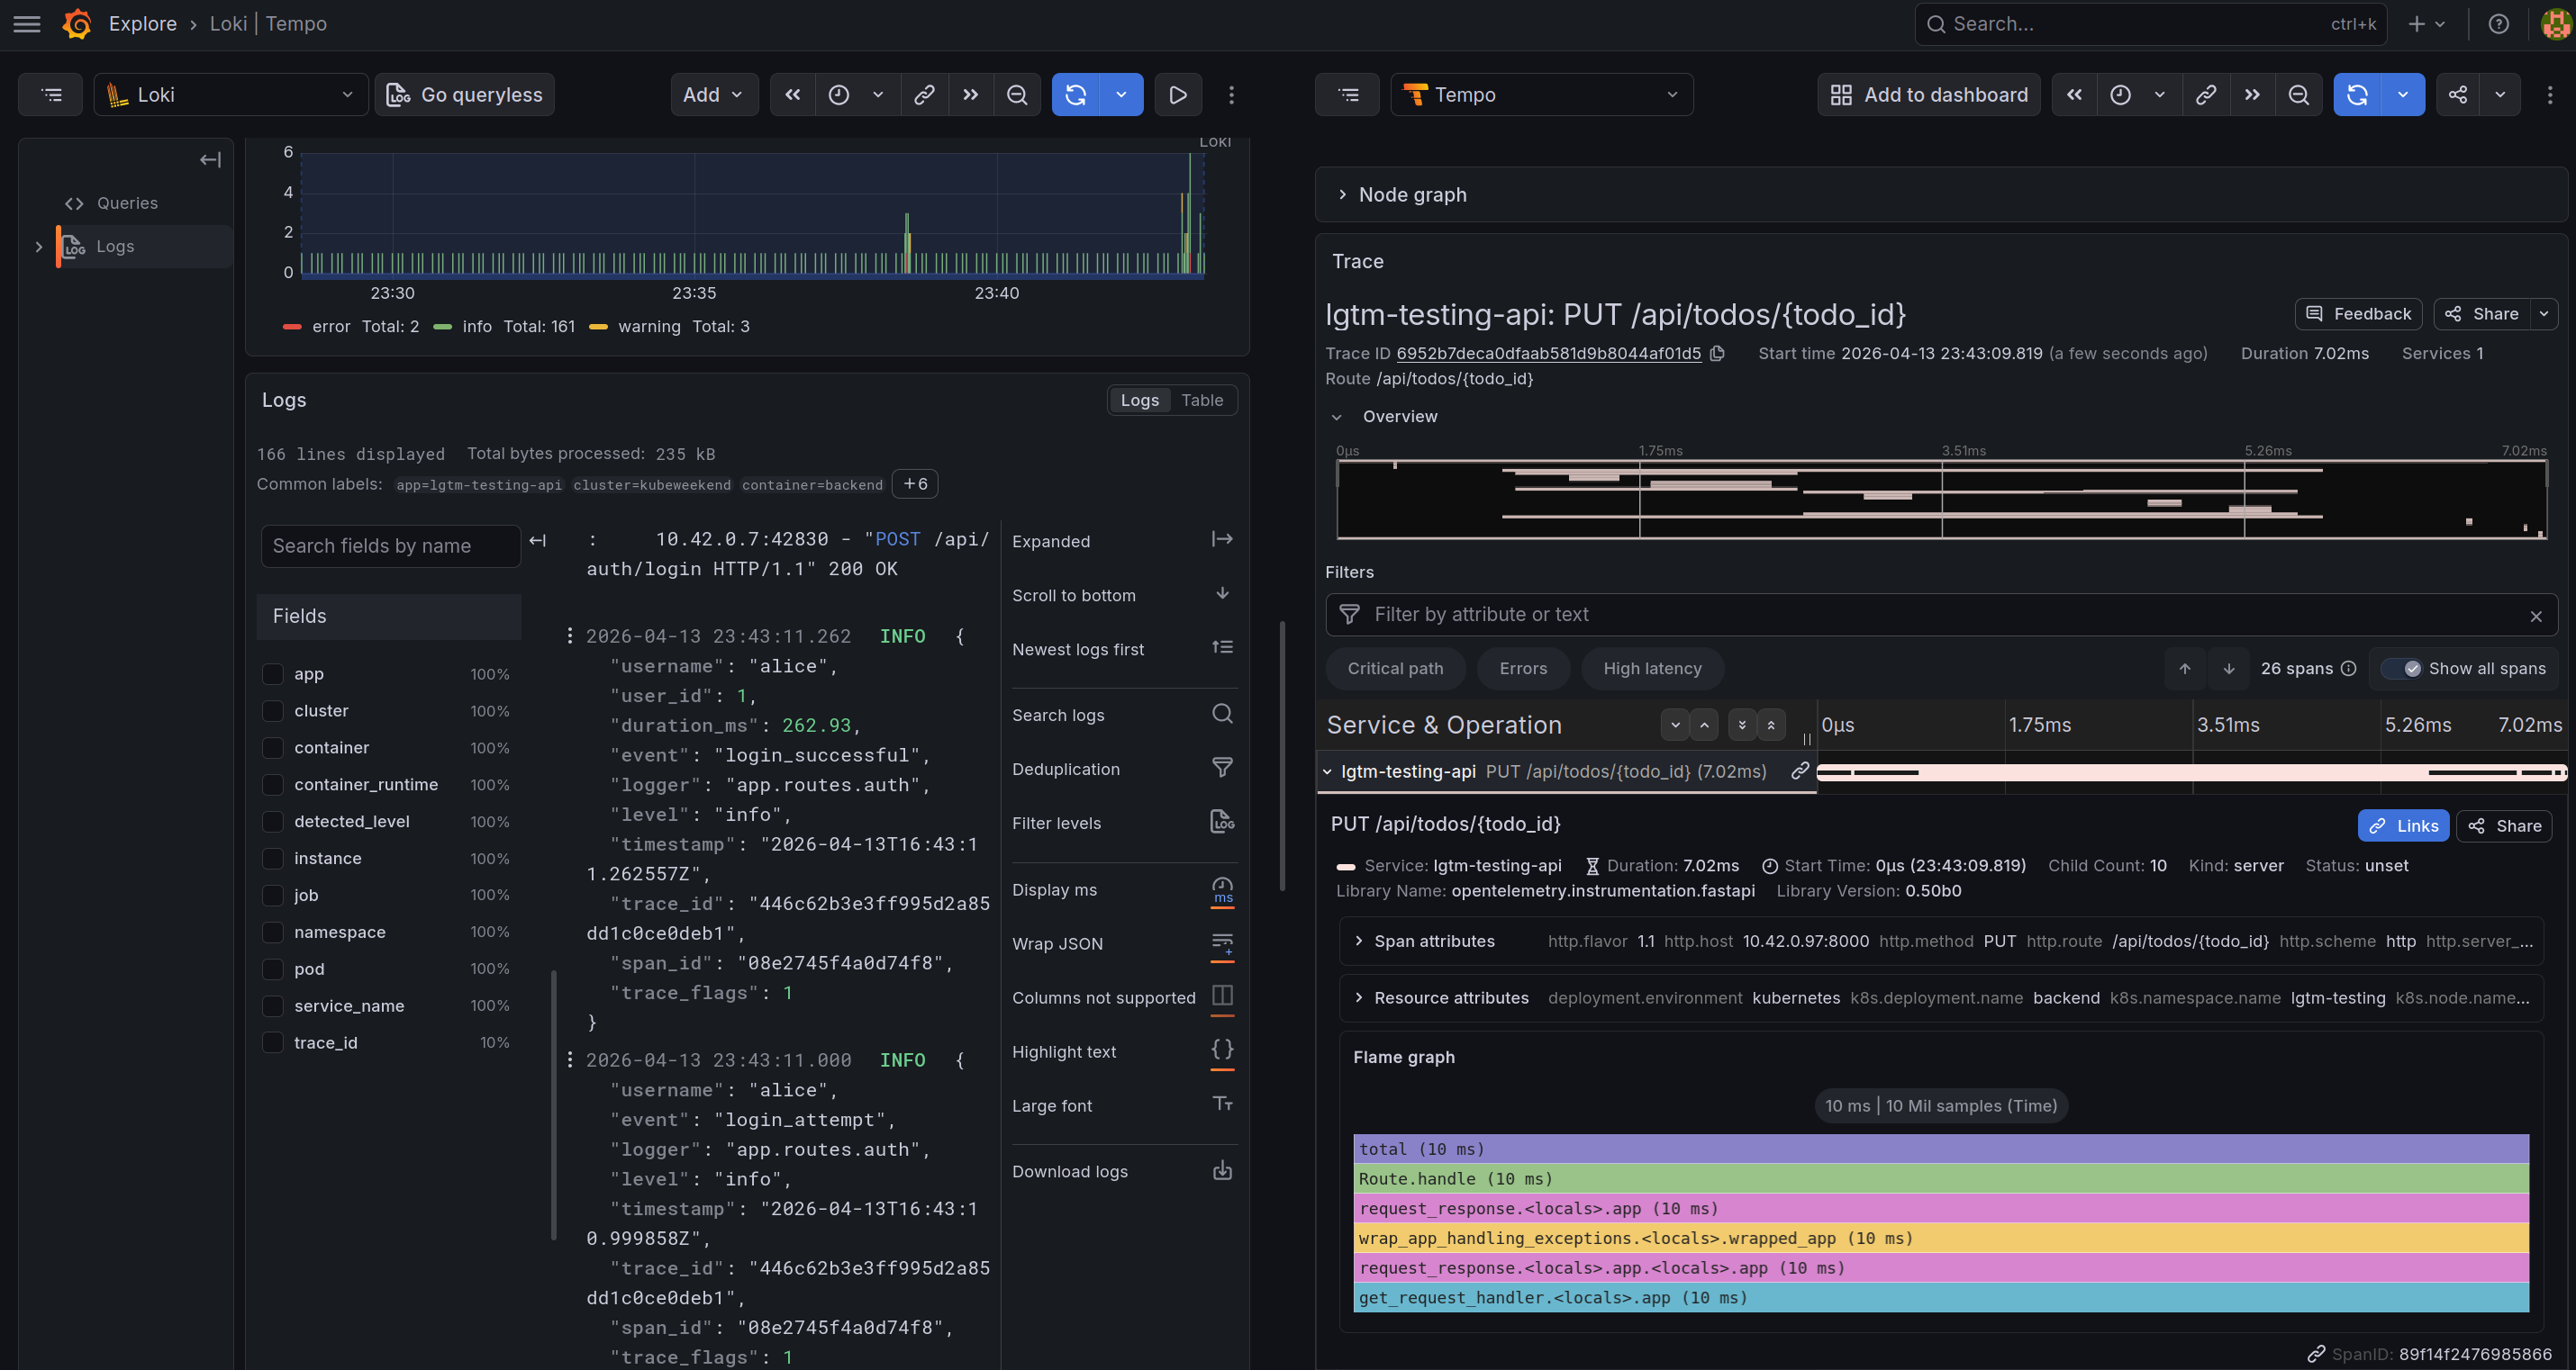
Task: Click the Add to dashboard button
Action: pos(1928,95)
